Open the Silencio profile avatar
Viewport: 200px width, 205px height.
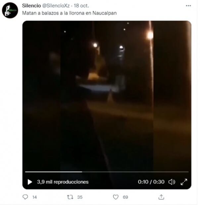[x=10, y=10]
